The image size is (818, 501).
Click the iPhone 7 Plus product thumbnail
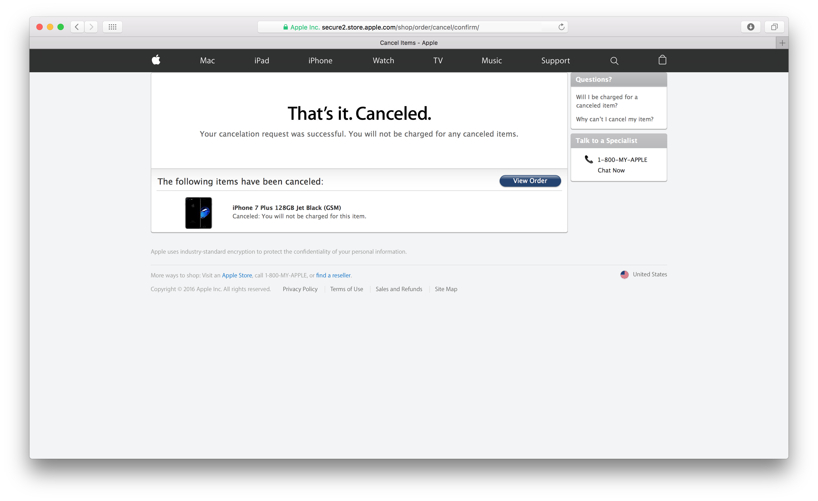(198, 213)
